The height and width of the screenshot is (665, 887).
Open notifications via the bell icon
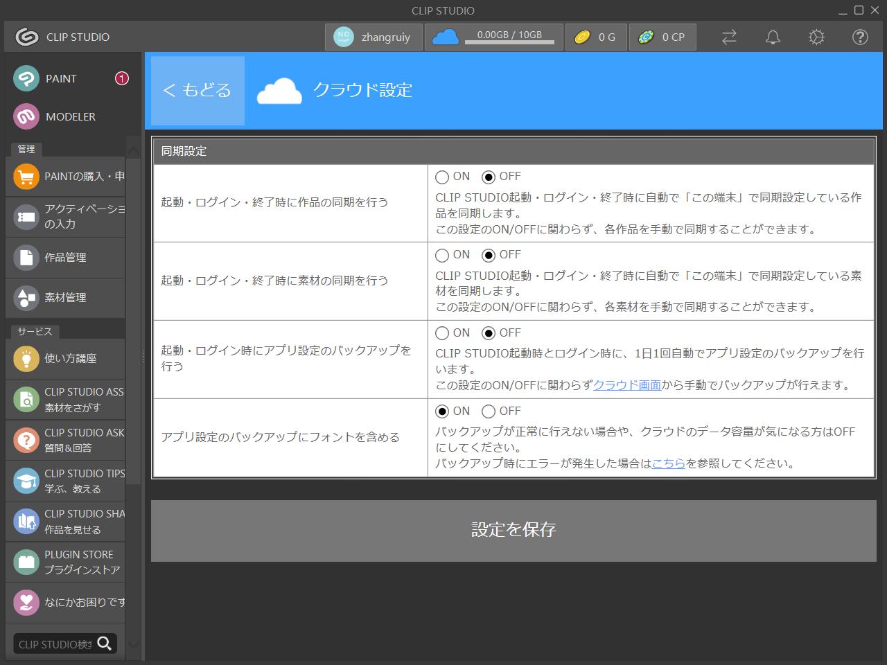click(773, 37)
